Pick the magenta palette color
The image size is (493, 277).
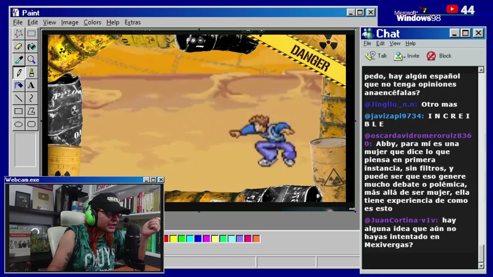pyautogui.click(x=206, y=239)
